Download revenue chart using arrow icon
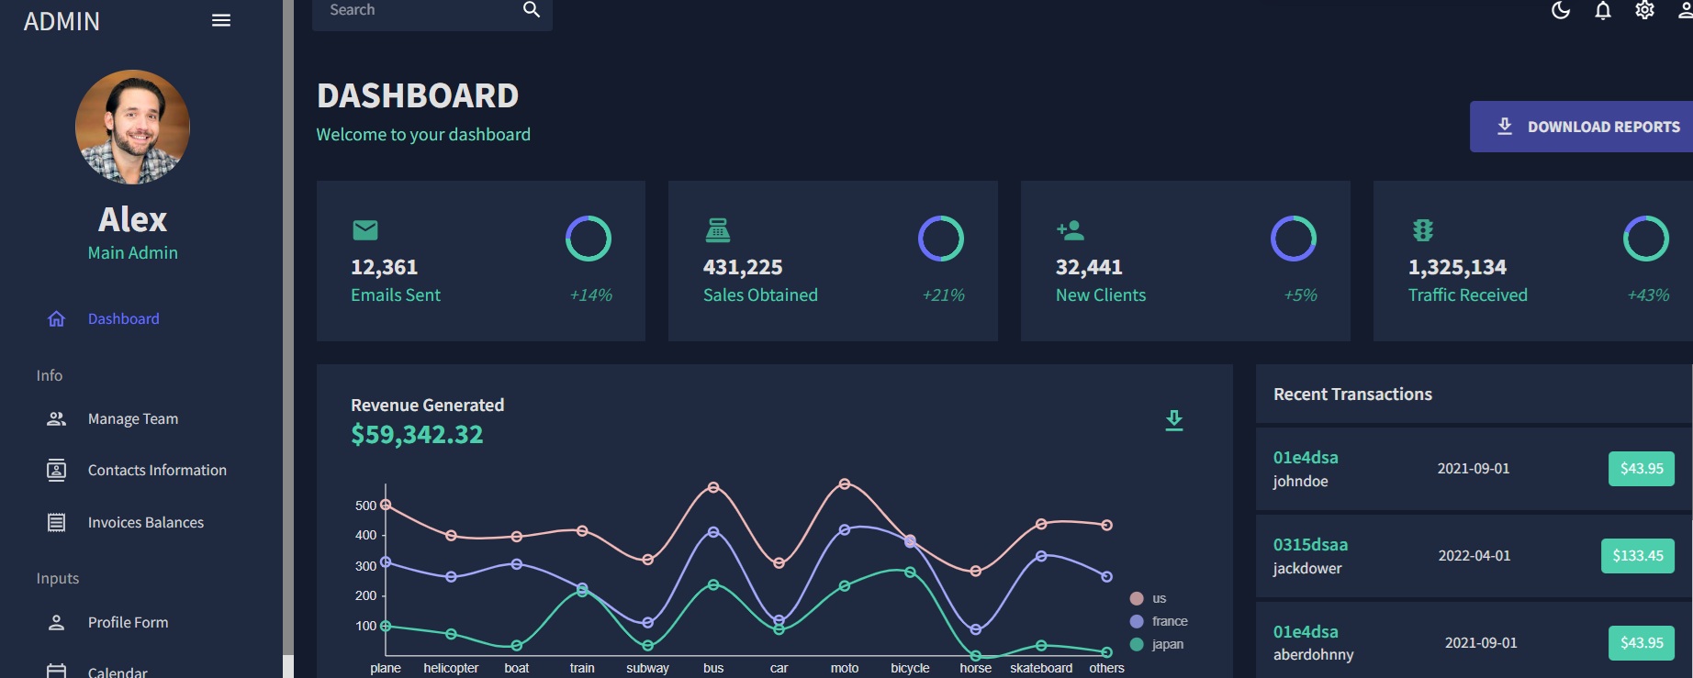The height and width of the screenshot is (678, 1693). 1173,420
